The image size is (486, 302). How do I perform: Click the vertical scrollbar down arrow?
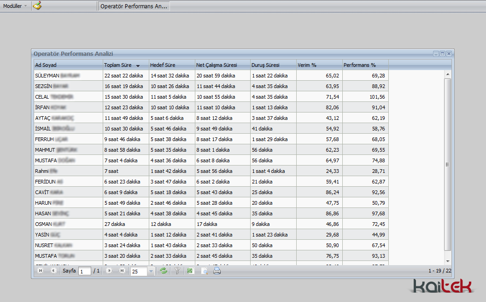tap(447, 261)
